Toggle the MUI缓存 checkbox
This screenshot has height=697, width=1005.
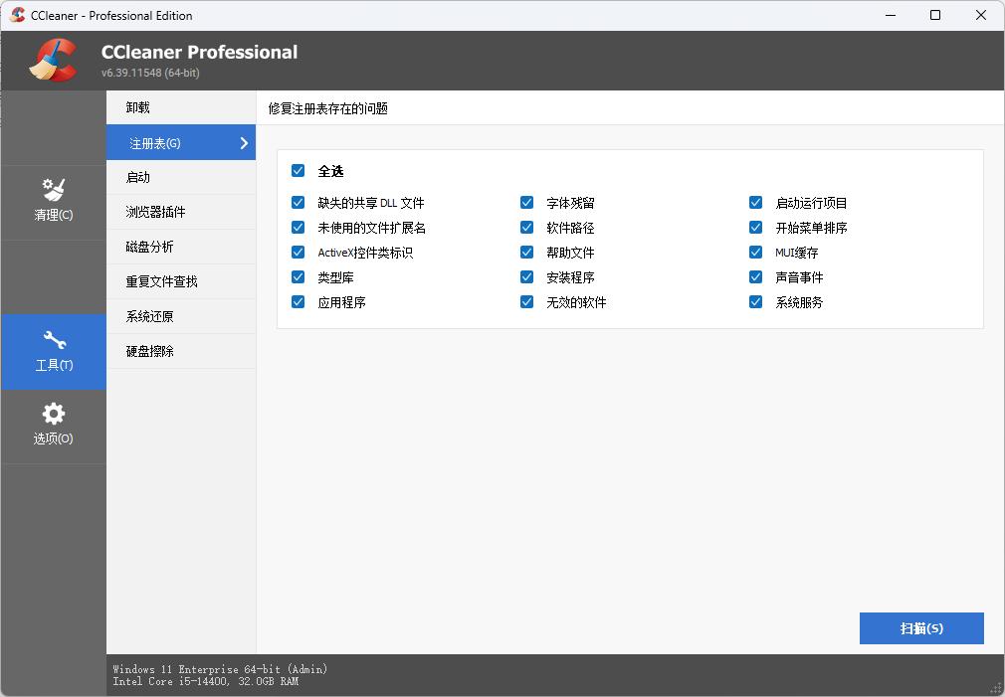pyautogui.click(x=755, y=253)
